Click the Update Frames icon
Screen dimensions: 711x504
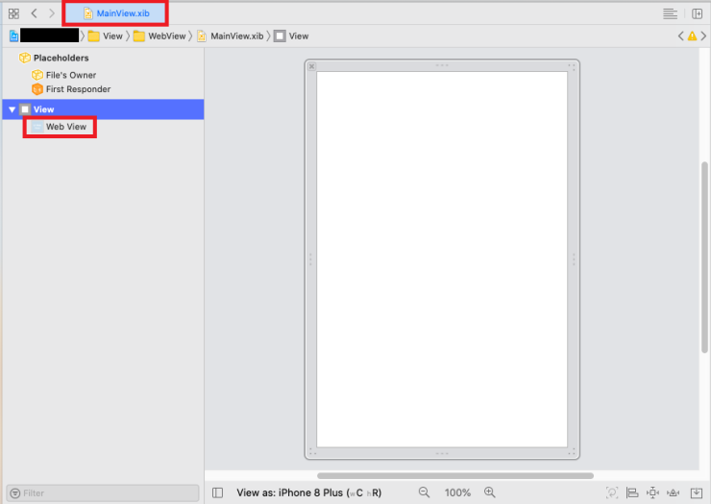[612, 492]
